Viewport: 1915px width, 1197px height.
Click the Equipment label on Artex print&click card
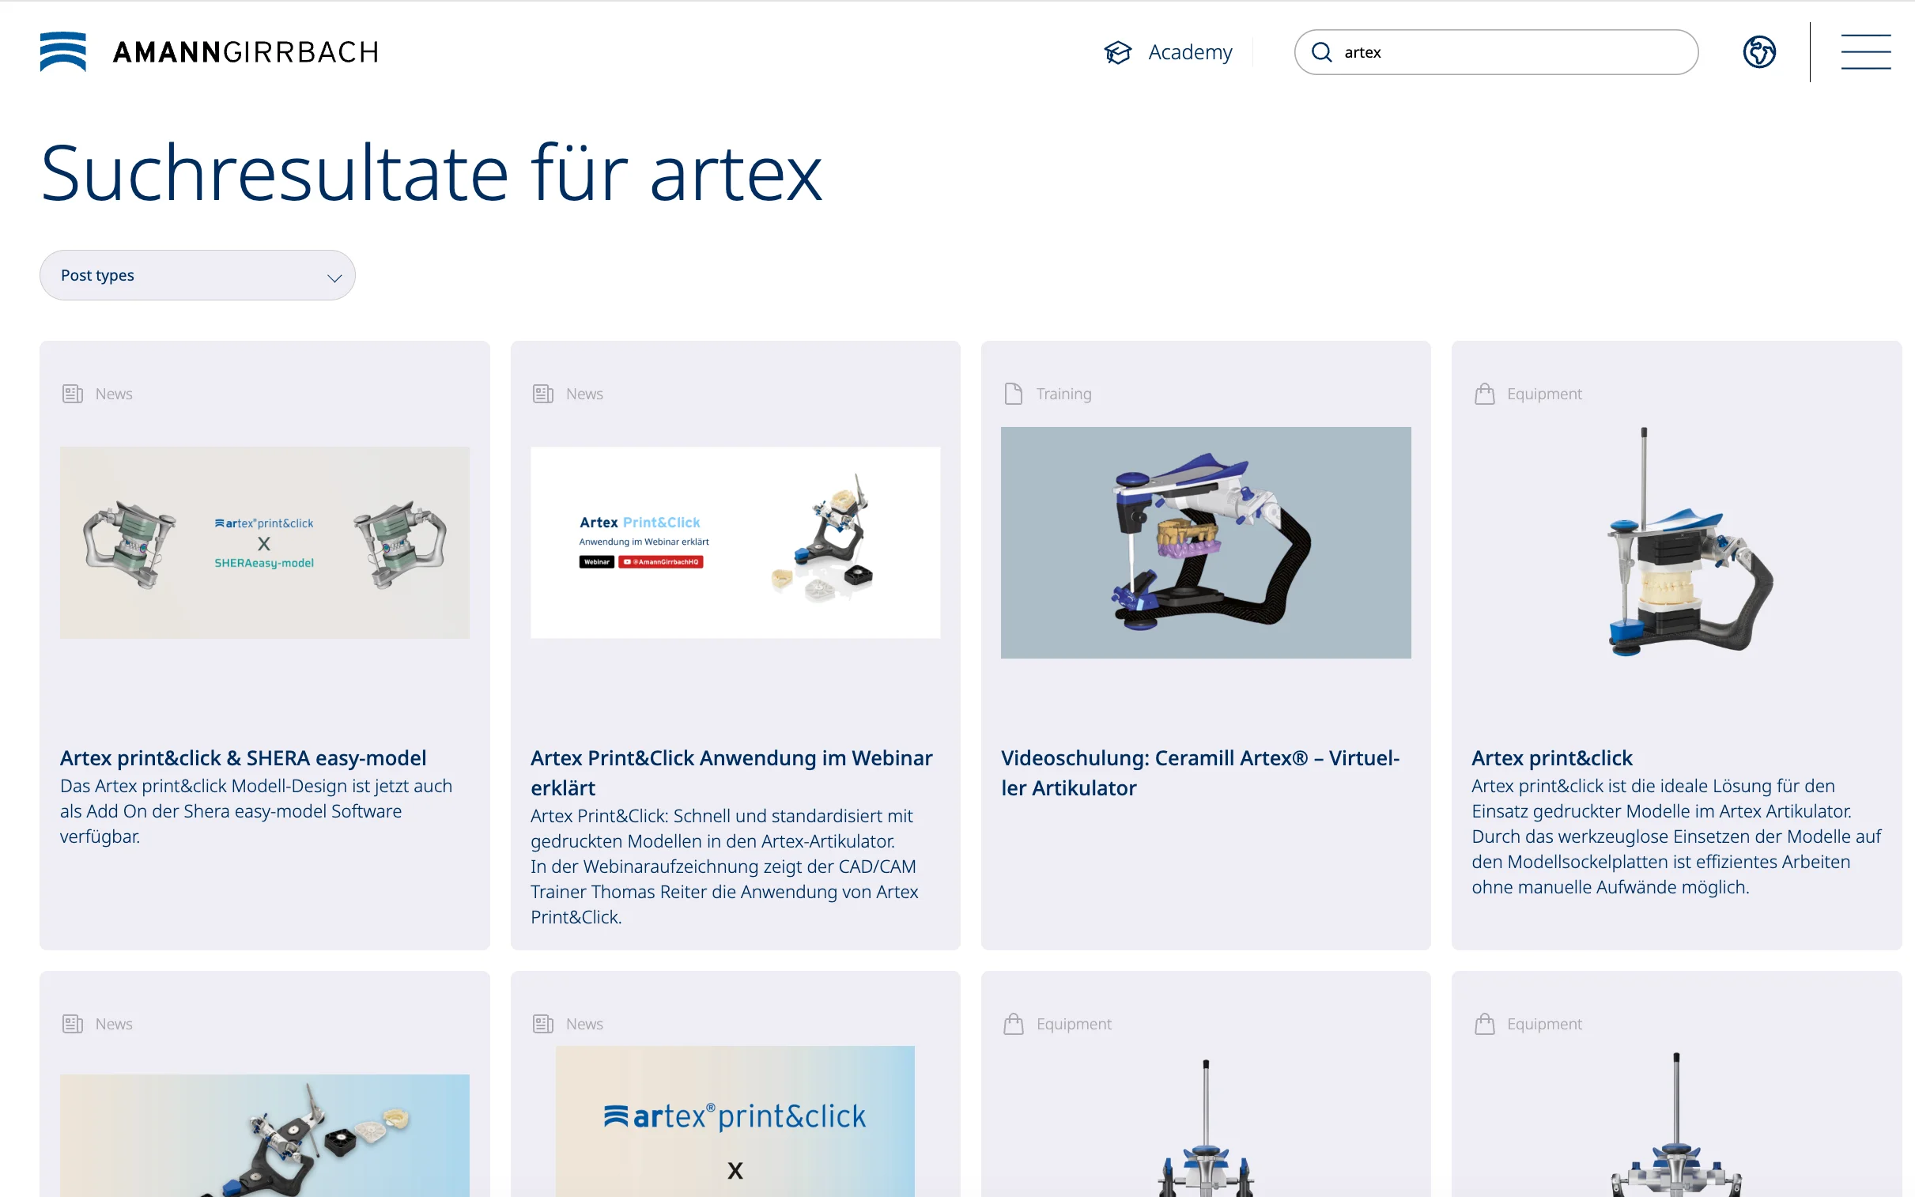tap(1543, 394)
